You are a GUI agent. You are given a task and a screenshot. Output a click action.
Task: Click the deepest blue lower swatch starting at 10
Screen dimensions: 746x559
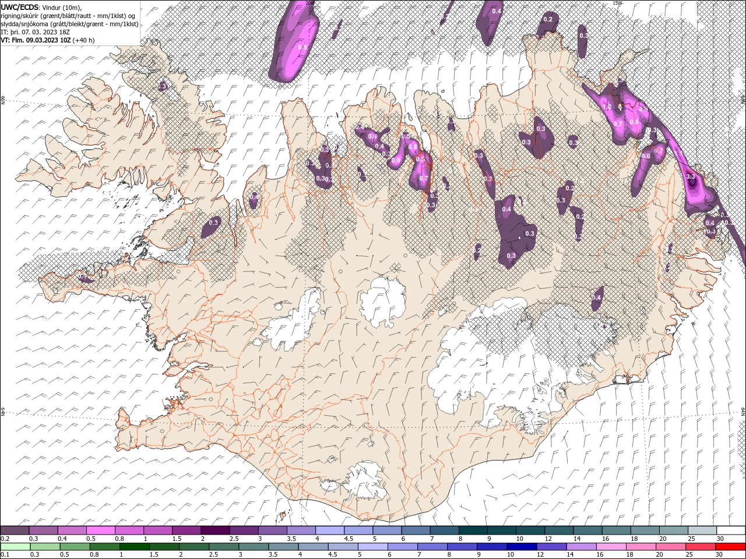tap(522, 547)
